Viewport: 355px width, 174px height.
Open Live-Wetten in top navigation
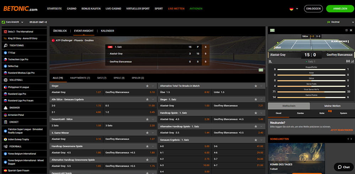point(176,9)
